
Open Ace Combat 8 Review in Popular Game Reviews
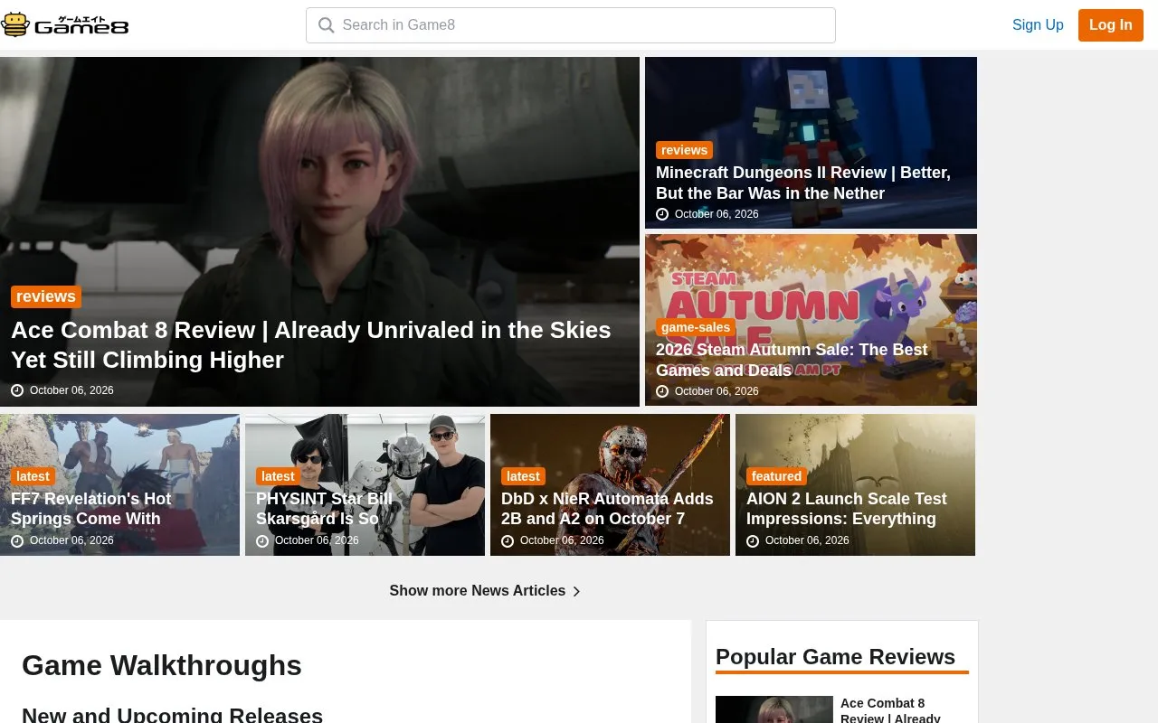[x=891, y=710]
